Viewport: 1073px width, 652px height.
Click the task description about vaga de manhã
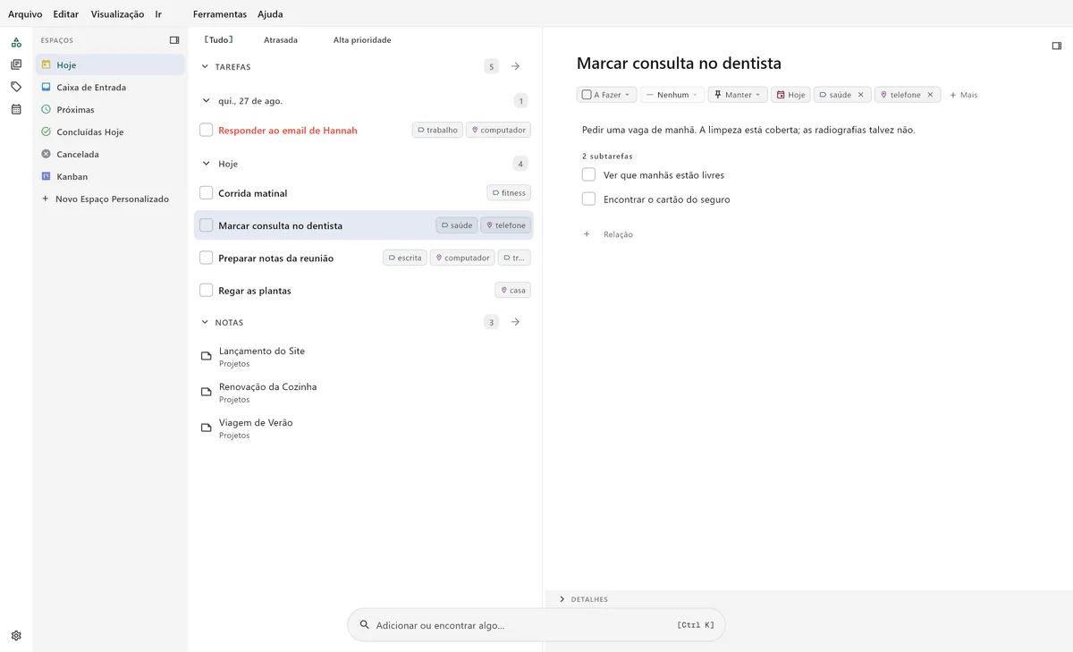748,130
